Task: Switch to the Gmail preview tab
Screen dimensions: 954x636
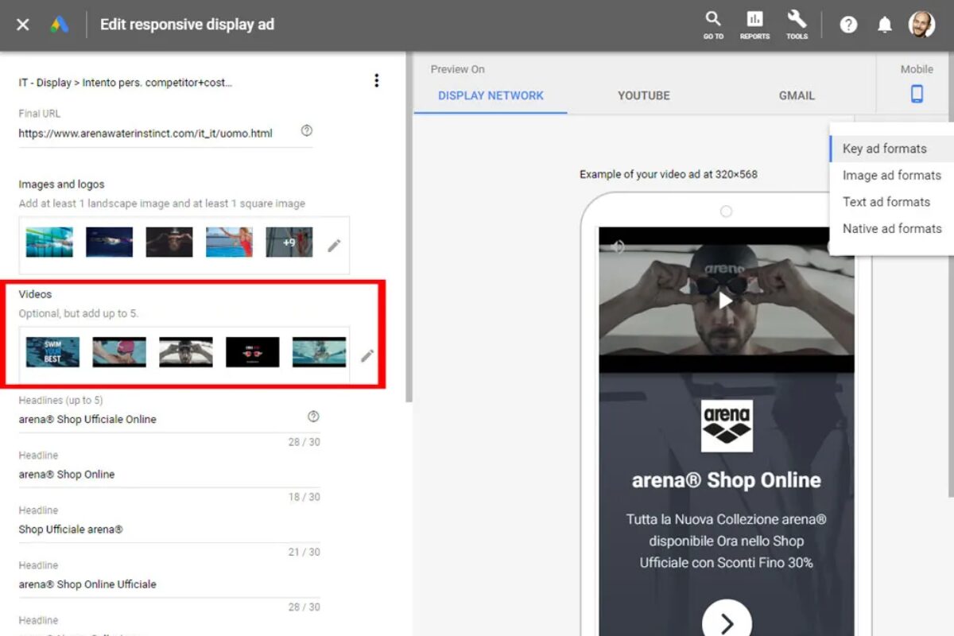Action: pyautogui.click(x=796, y=95)
